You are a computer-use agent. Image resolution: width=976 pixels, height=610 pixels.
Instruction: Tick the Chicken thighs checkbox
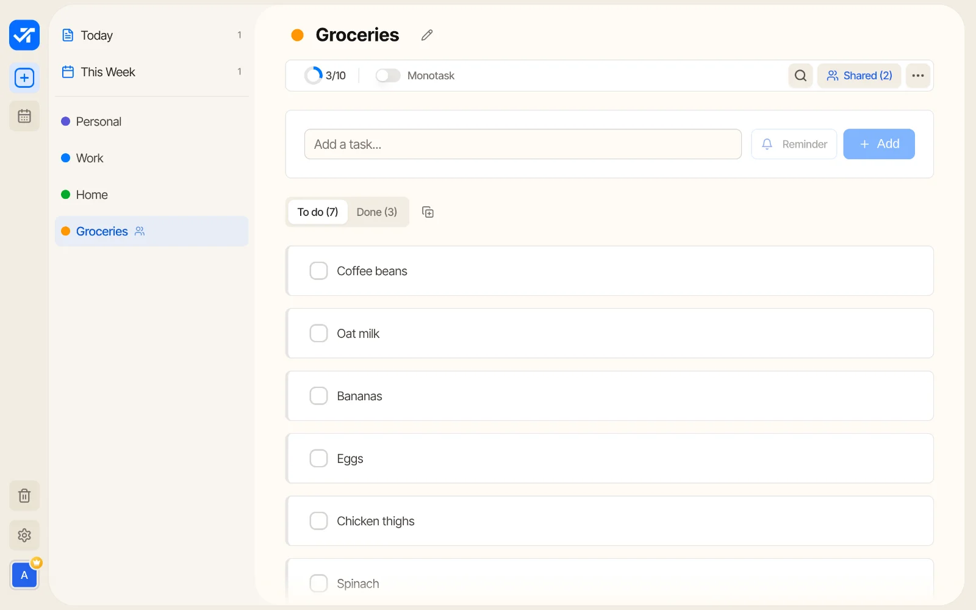(x=318, y=521)
